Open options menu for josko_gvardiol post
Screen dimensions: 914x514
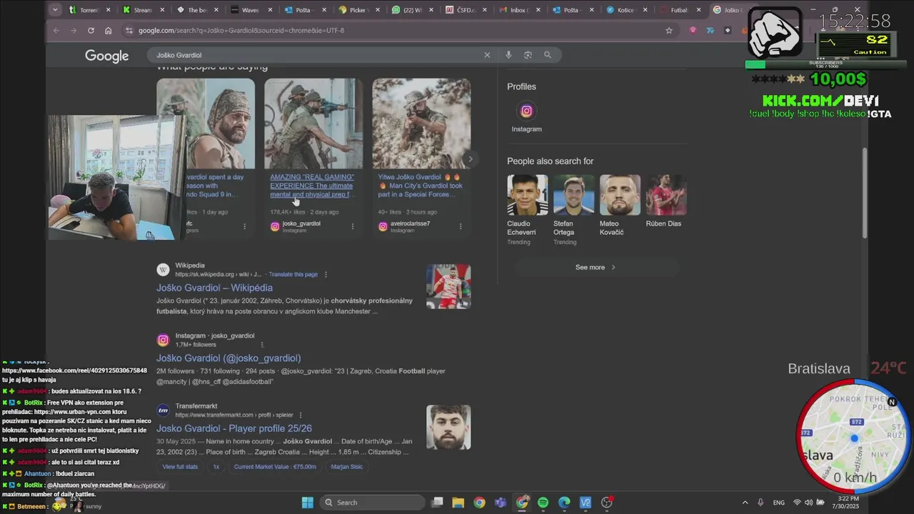[352, 226]
